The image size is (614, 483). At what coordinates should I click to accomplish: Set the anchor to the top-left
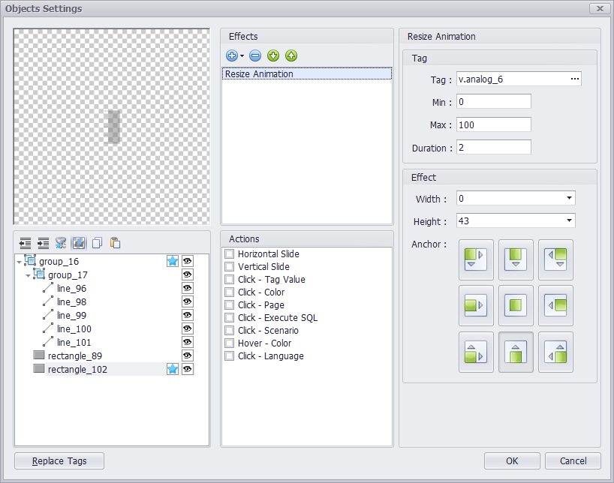(476, 259)
